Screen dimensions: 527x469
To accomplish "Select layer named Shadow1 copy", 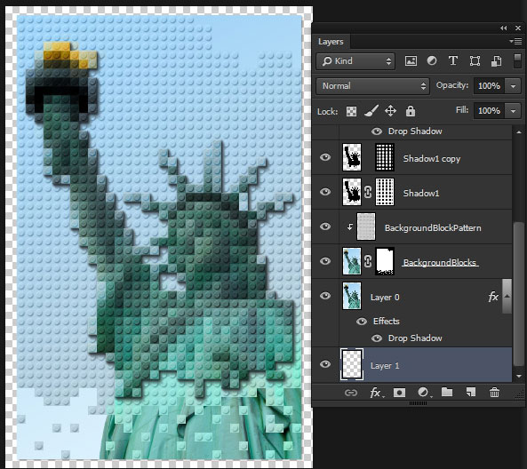I will (x=432, y=159).
